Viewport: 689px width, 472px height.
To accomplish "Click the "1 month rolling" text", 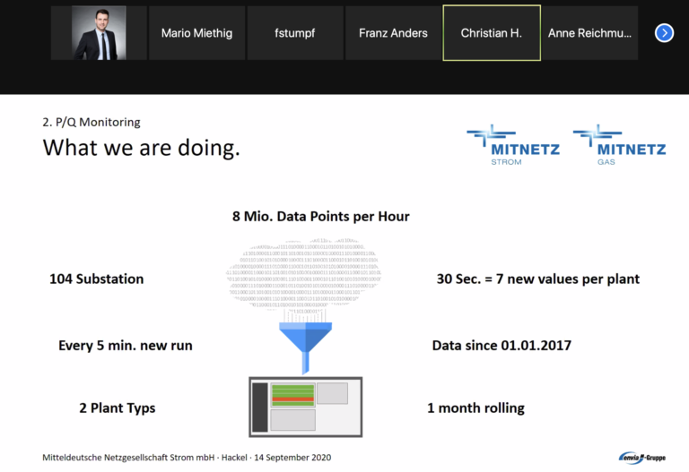I will (x=475, y=408).
